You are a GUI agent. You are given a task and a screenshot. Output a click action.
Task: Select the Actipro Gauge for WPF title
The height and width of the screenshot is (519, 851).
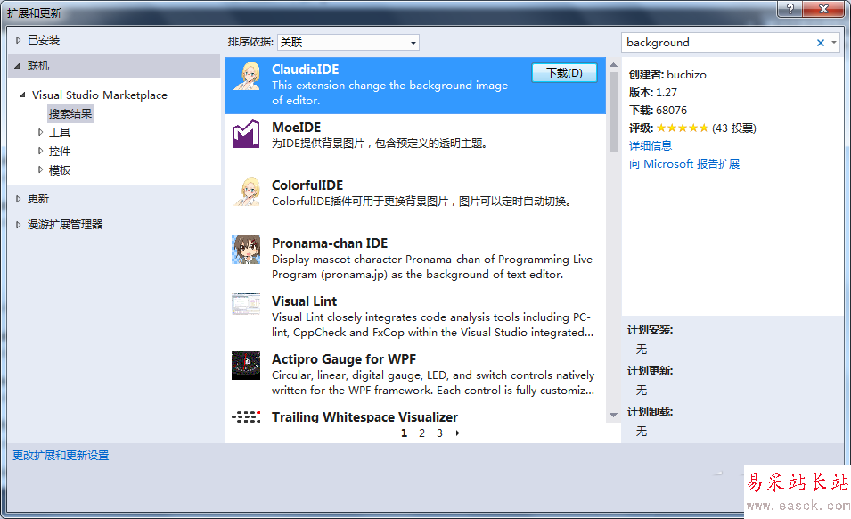(x=344, y=359)
